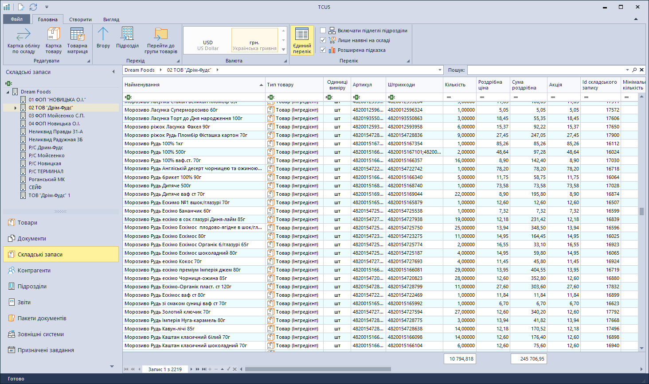This screenshot has width=649, height=384.
Task: Collapse the ribbon with the top-right arrow
Action: tap(636, 19)
